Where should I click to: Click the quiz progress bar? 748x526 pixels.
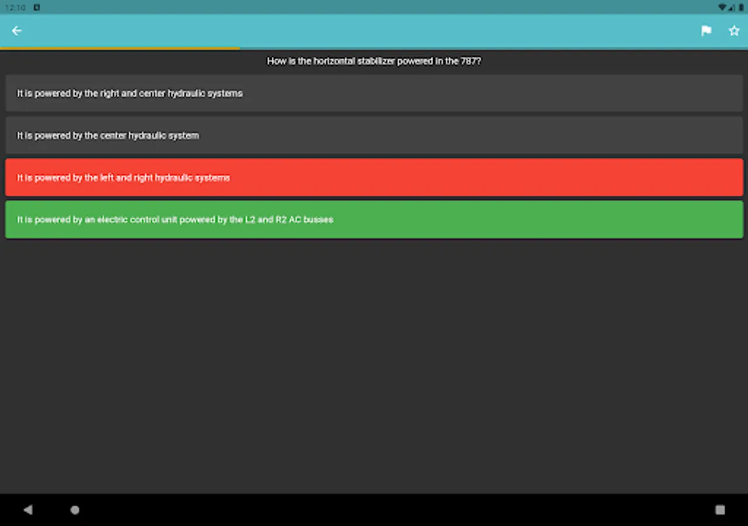[x=374, y=49]
